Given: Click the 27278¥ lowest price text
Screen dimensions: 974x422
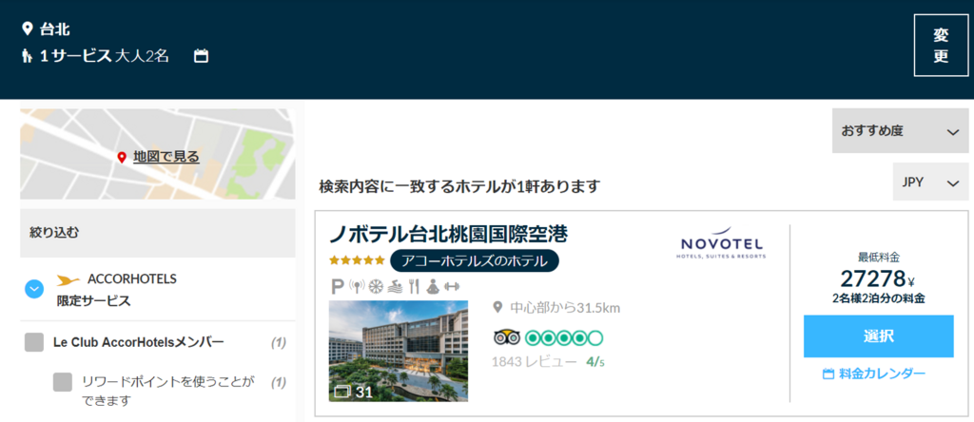Looking at the screenshot, I should pyautogui.click(x=878, y=278).
